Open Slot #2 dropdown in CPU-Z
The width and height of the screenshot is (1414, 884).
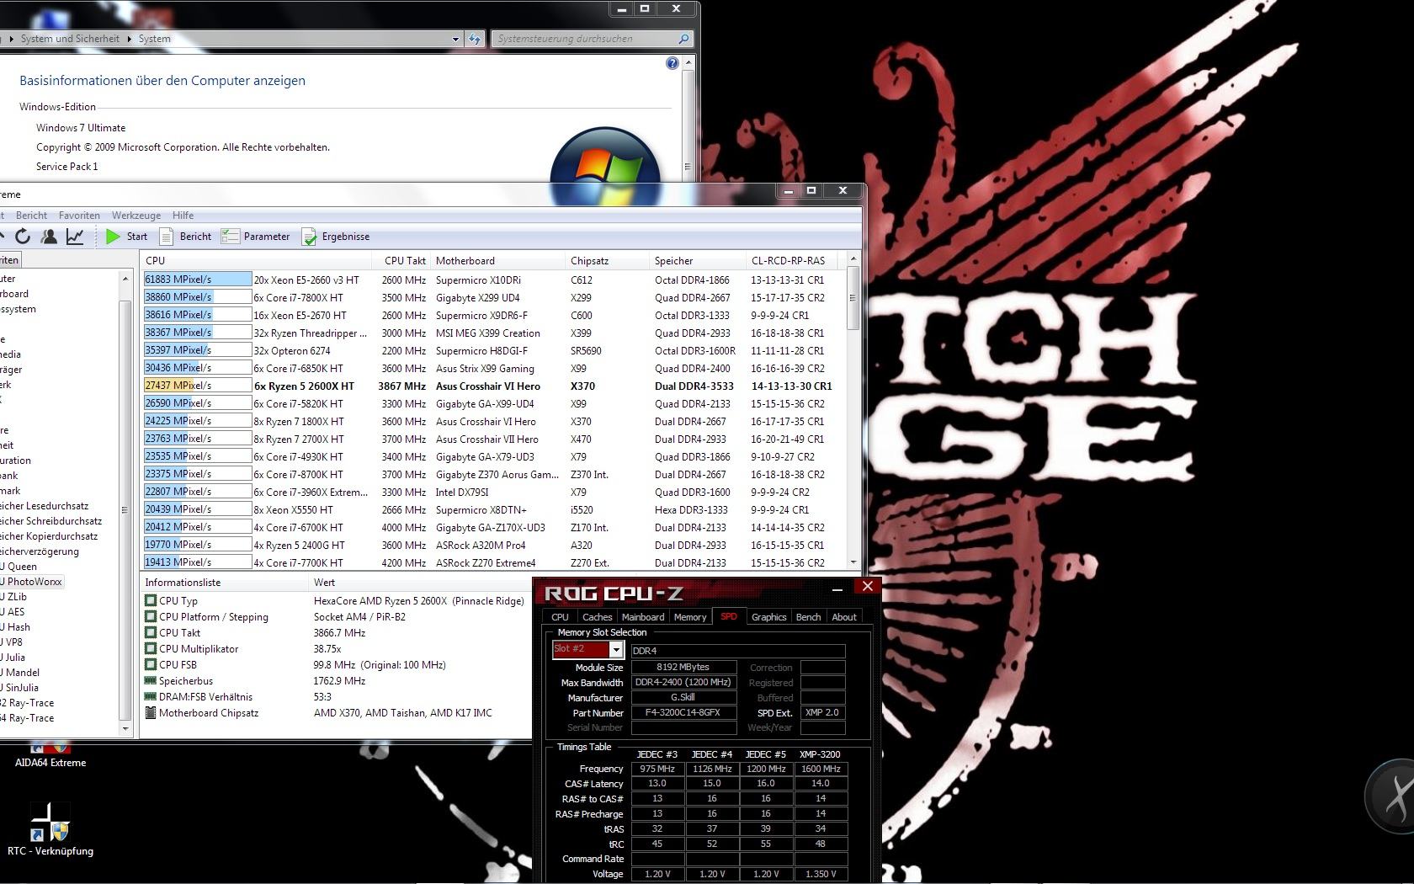616,650
